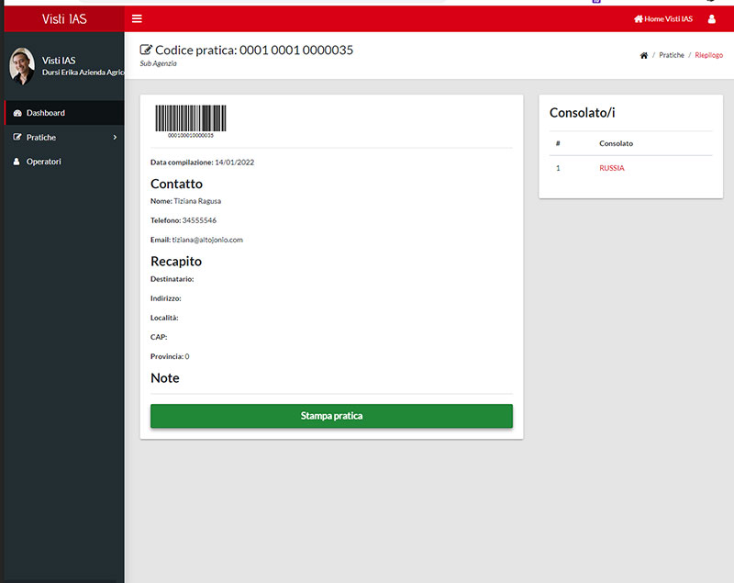Screen dimensions: 734x583
Task: Click the Dursi Erika Azienda user subtitle
Action: [83, 73]
